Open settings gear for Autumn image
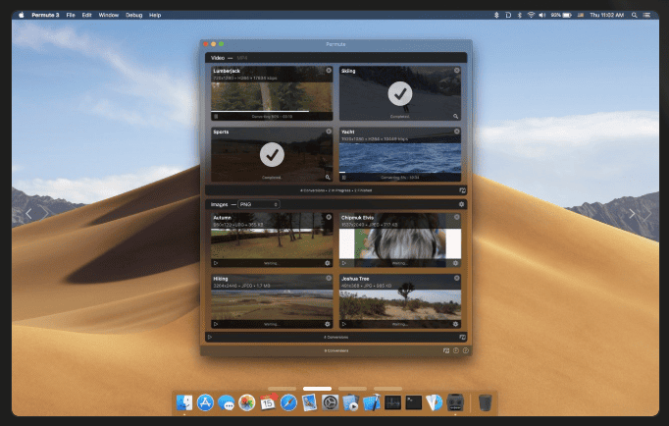669x426 pixels. tap(328, 263)
